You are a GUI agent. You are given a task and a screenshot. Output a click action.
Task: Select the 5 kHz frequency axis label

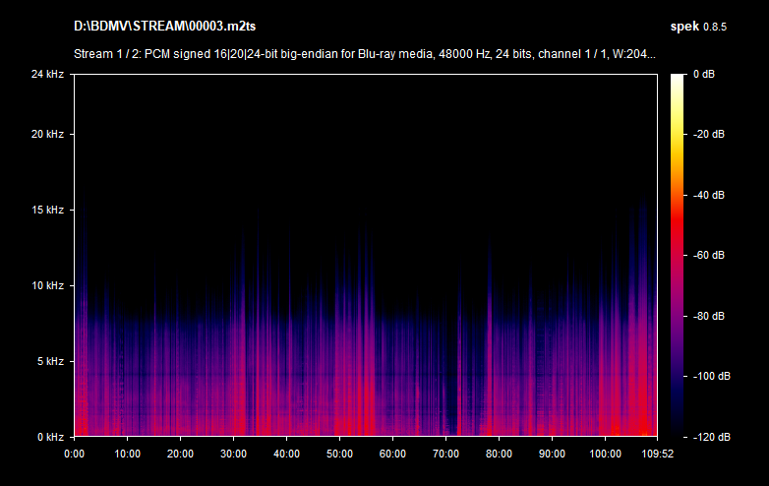pos(50,361)
